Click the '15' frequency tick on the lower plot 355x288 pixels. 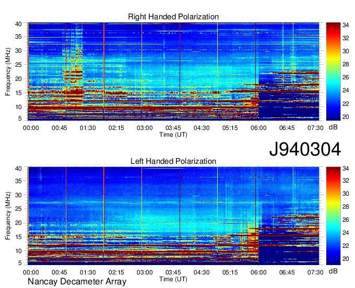click(x=18, y=237)
